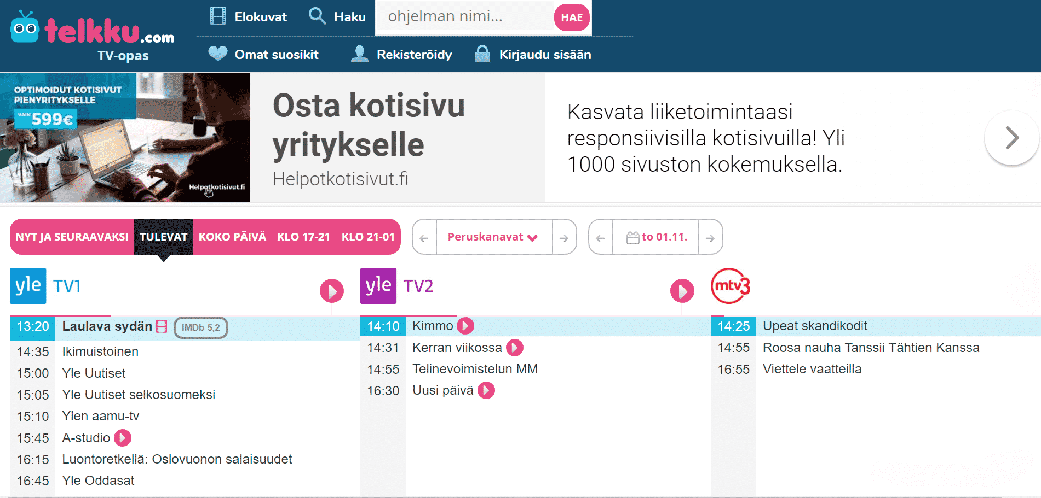Select the film icon next to Laulava sydän

click(x=162, y=326)
